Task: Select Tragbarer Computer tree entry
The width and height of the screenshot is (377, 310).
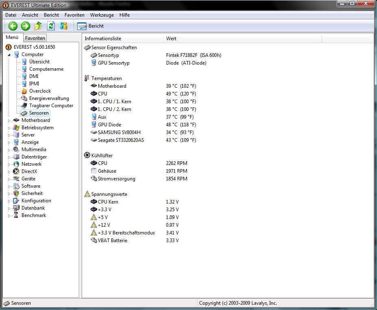Action: click(51, 106)
